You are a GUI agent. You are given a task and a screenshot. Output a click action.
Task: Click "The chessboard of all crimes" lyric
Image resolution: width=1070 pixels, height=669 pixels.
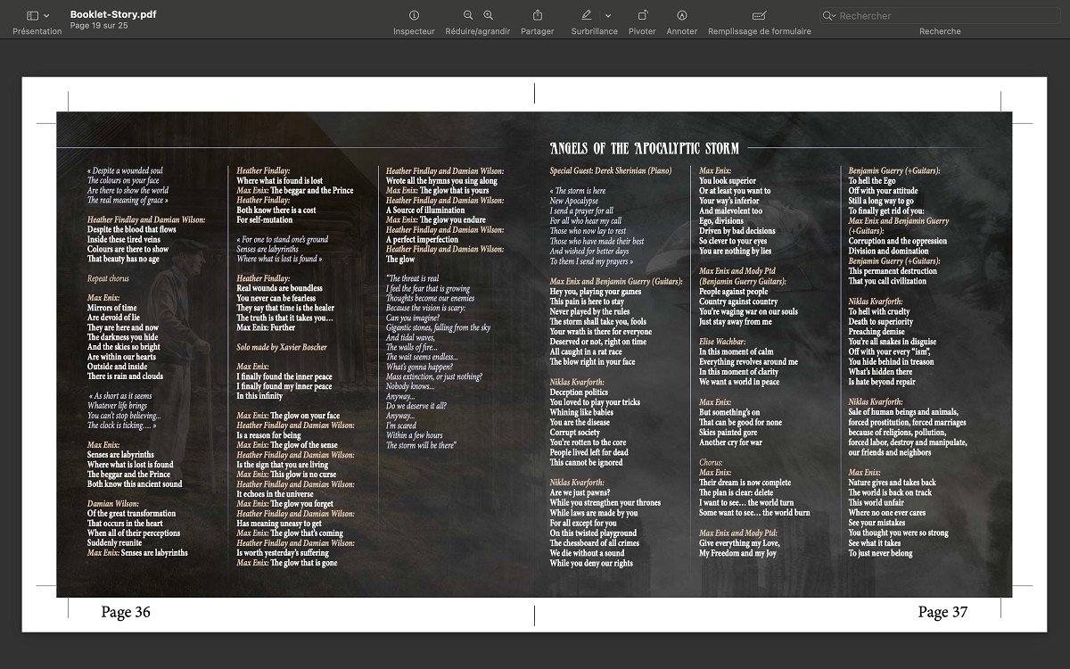(x=595, y=543)
